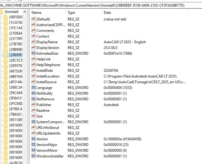Select the DWORD icon beside WindowsInstaller
Viewport: 202px width, 164px height.
coord(33,156)
